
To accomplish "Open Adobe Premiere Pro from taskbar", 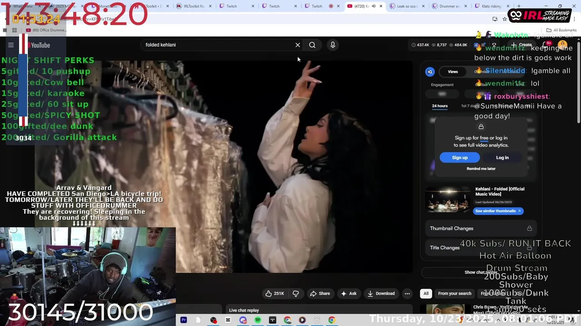I will click(183, 320).
